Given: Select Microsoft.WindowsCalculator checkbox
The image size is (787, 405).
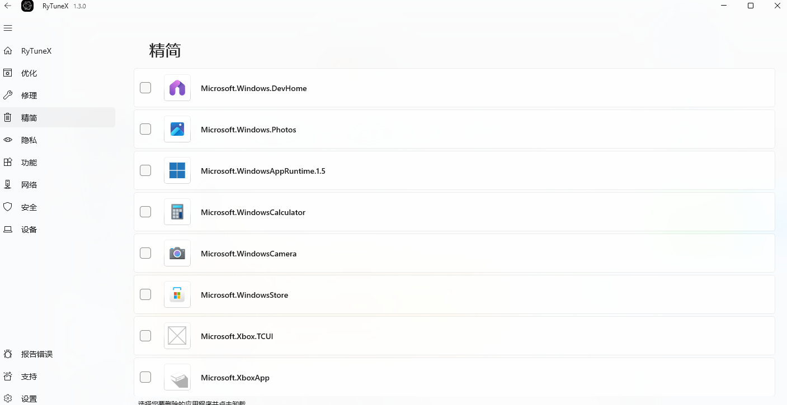Looking at the screenshot, I should click(145, 212).
